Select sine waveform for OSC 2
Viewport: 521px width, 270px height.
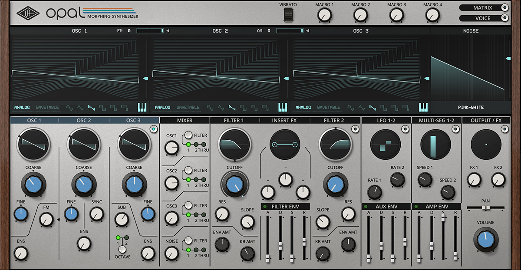[210, 107]
